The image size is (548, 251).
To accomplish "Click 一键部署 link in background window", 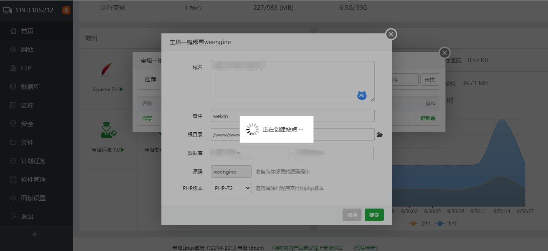I will pos(425,118).
